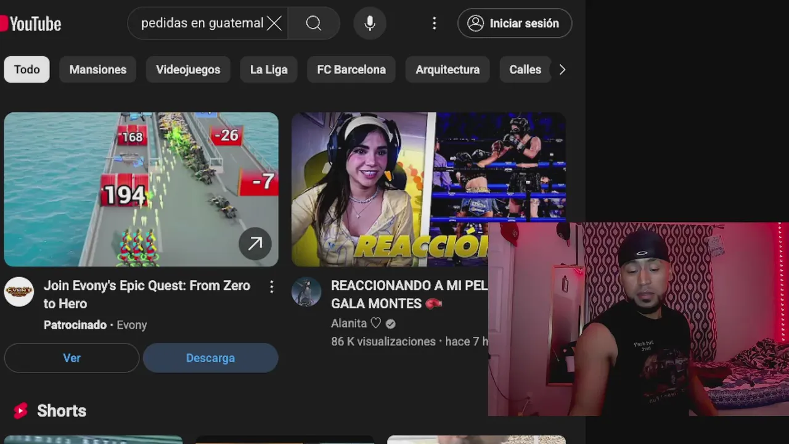
Task: Open the YouTube home logo
Action: click(x=31, y=23)
